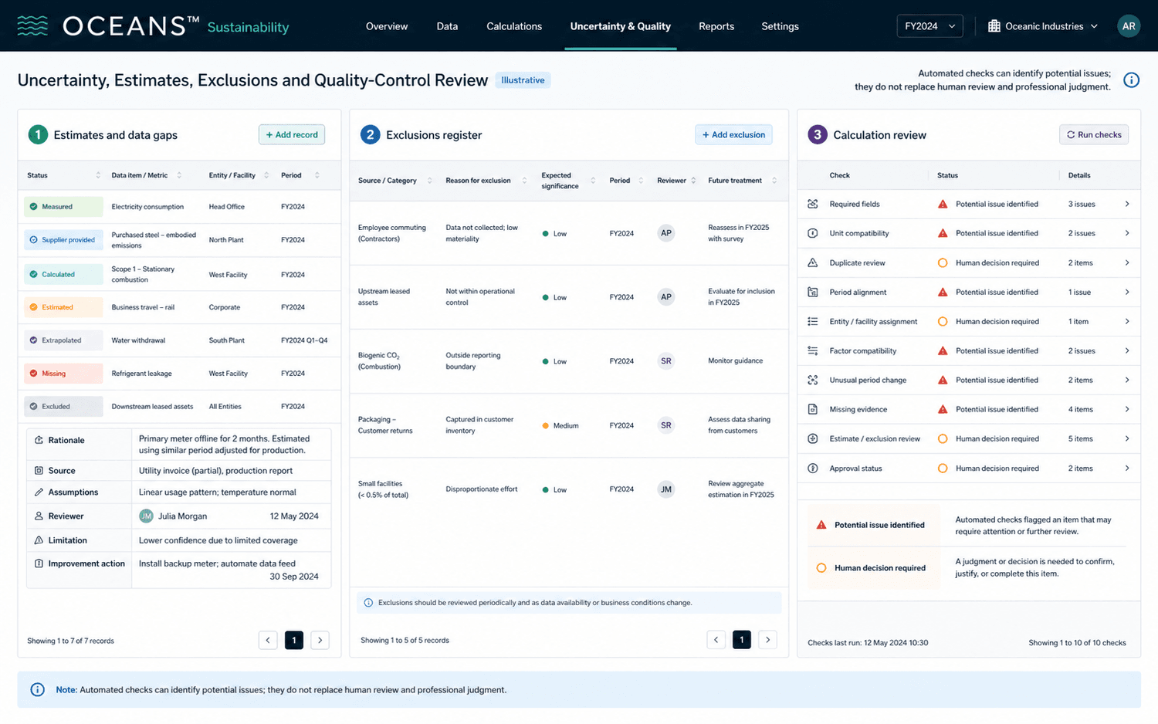Open the Data tab
Screen dimensions: 1158x724
tap(447, 26)
